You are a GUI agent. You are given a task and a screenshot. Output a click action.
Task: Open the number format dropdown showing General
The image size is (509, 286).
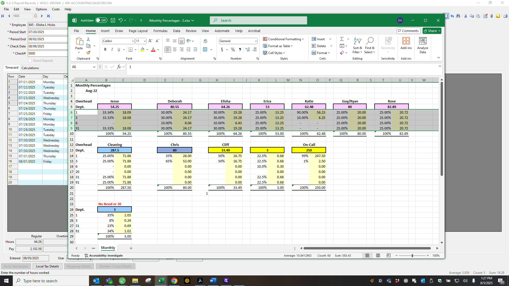tap(256, 41)
